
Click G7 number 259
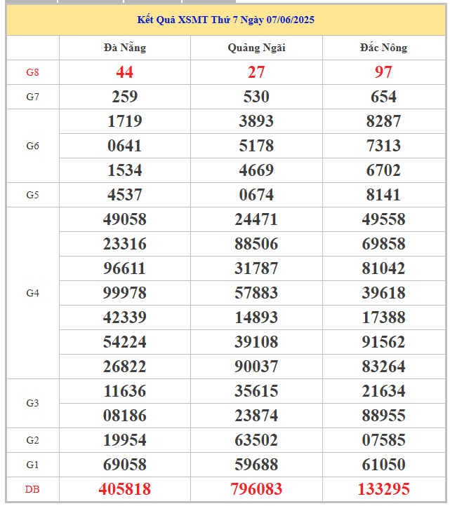(125, 97)
